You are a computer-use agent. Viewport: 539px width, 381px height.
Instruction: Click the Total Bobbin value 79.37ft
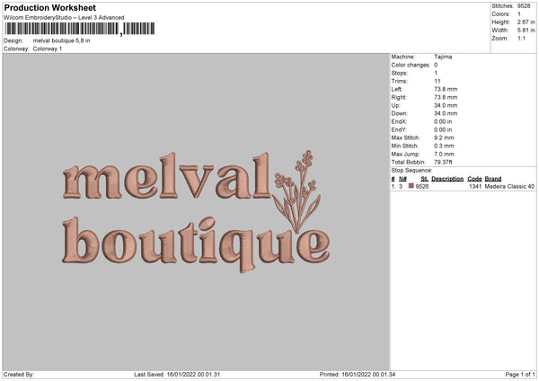tap(443, 163)
